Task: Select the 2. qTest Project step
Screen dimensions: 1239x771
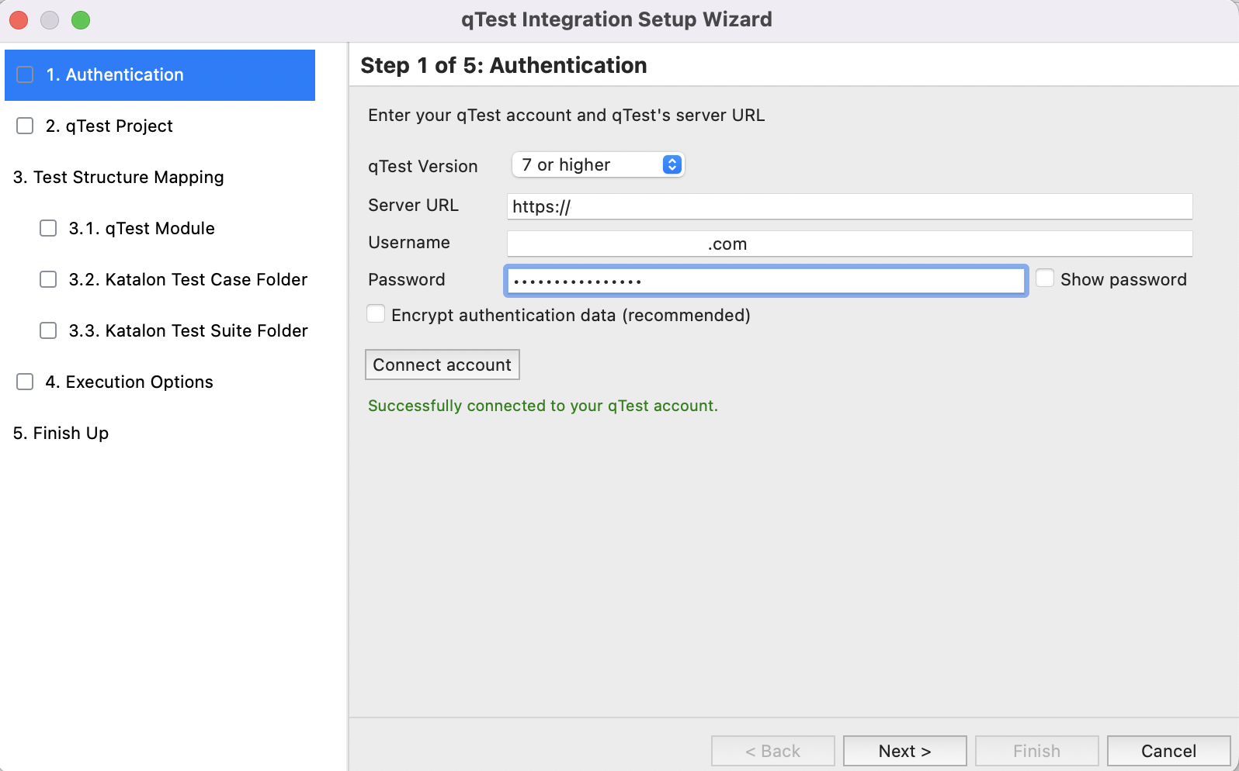Action: tap(109, 126)
